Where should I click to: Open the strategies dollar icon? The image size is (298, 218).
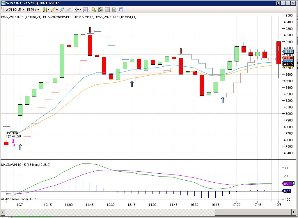tap(114, 10)
